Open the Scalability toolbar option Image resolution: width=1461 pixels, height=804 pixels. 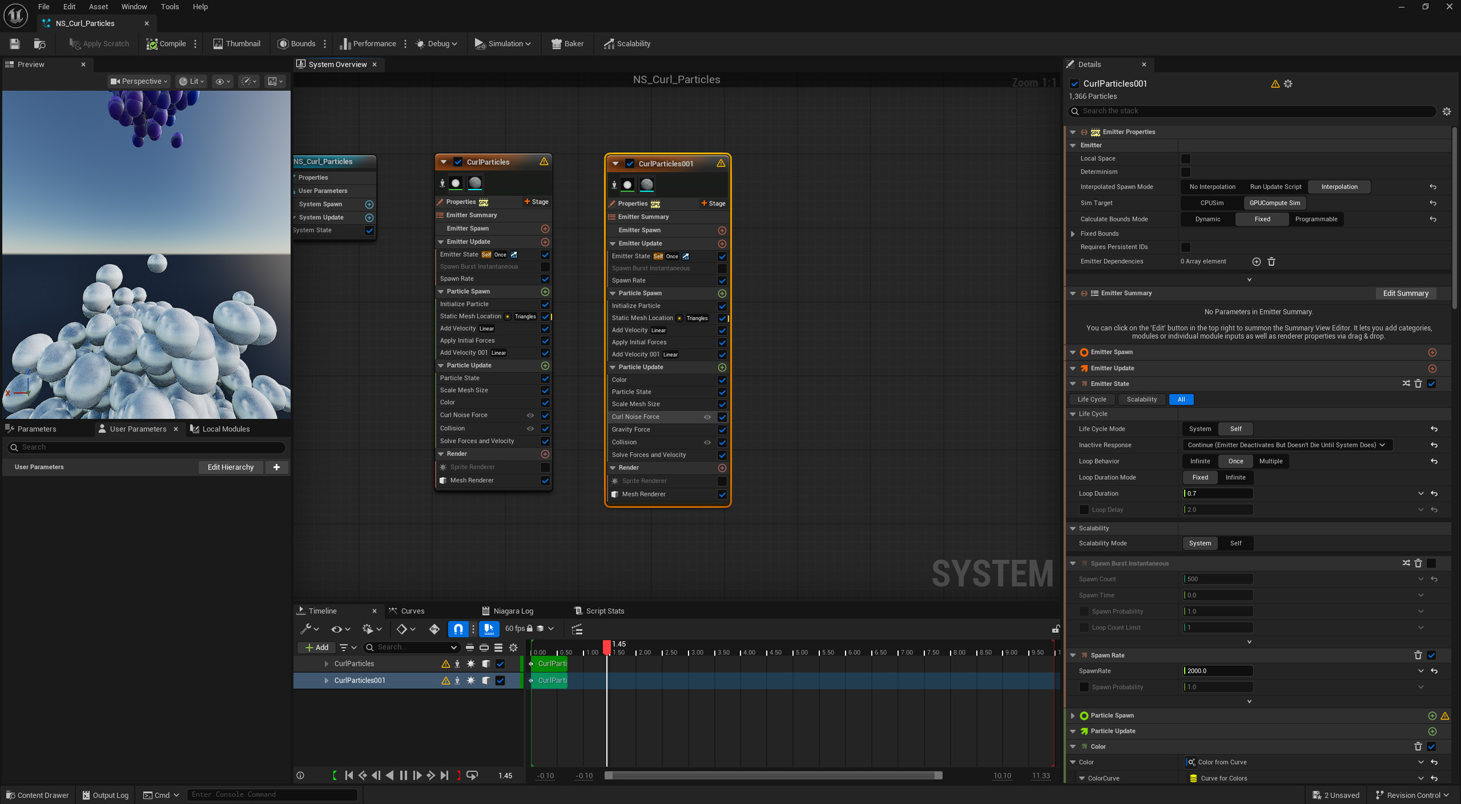coord(627,43)
